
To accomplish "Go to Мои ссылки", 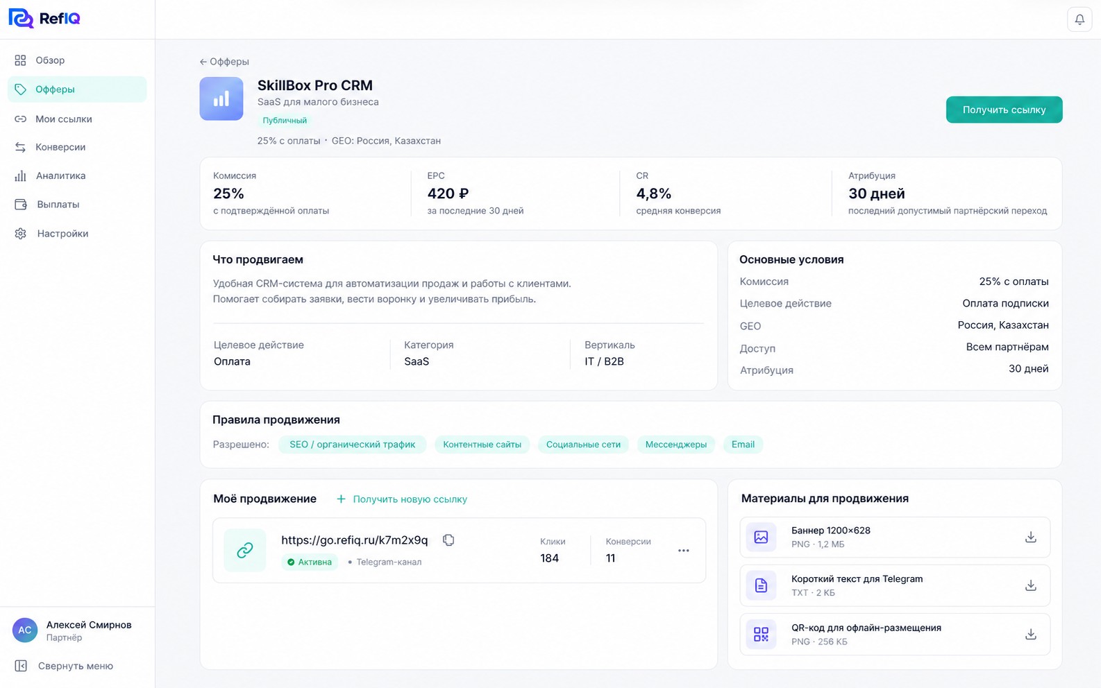I will coord(77,119).
